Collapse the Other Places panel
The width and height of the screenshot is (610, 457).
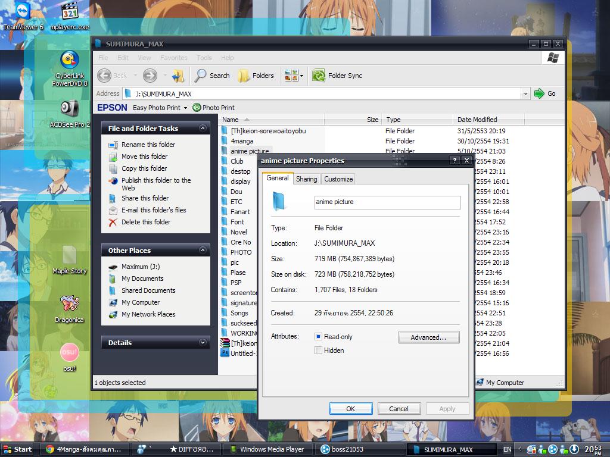pyautogui.click(x=203, y=251)
